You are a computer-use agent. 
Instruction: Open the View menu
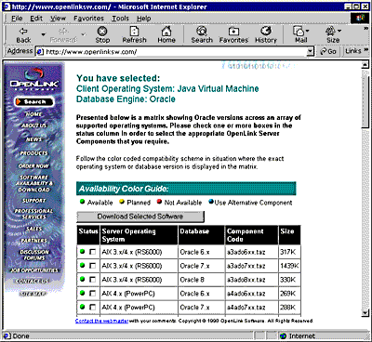pyautogui.click(x=59, y=19)
